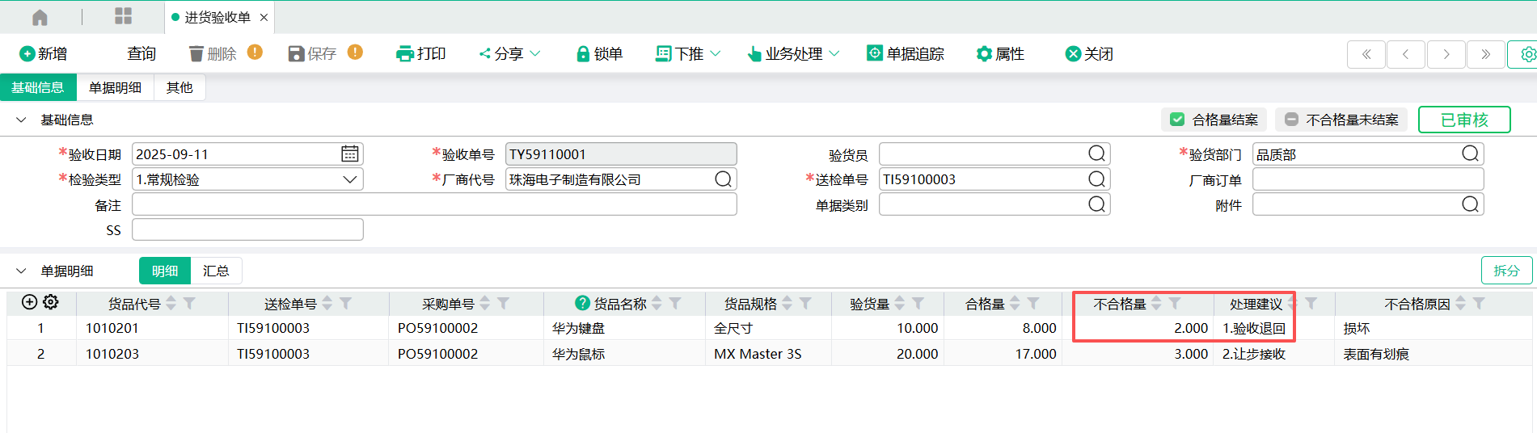This screenshot has width=1537, height=433.
Task: Toggle the 不合格量未结案 checkbox
Action: point(1291,120)
